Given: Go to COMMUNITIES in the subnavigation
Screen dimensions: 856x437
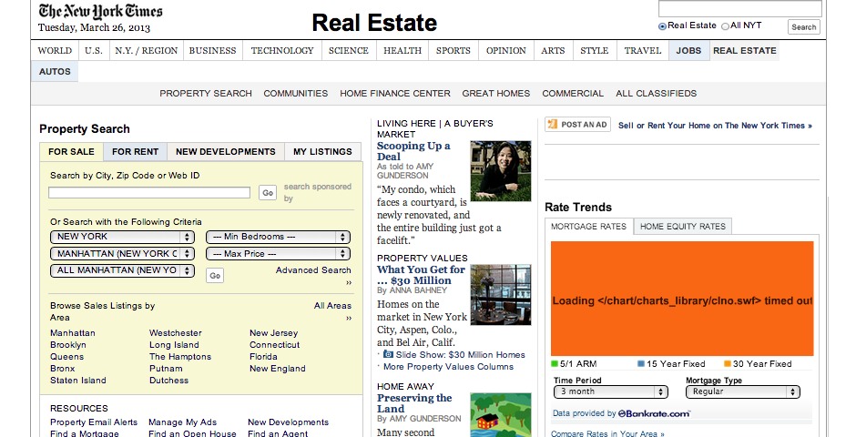Looking at the screenshot, I should [x=296, y=93].
